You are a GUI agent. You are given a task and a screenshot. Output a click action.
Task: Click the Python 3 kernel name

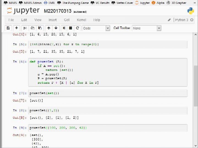tap(182, 20)
